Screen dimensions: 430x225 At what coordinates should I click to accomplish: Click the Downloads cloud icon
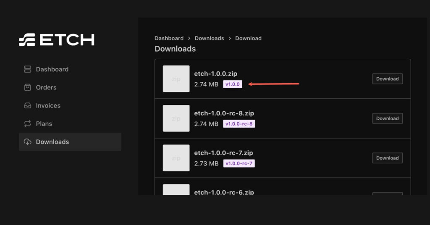pos(28,142)
